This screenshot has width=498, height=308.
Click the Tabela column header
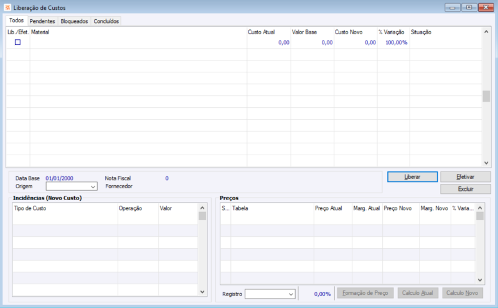coord(272,208)
